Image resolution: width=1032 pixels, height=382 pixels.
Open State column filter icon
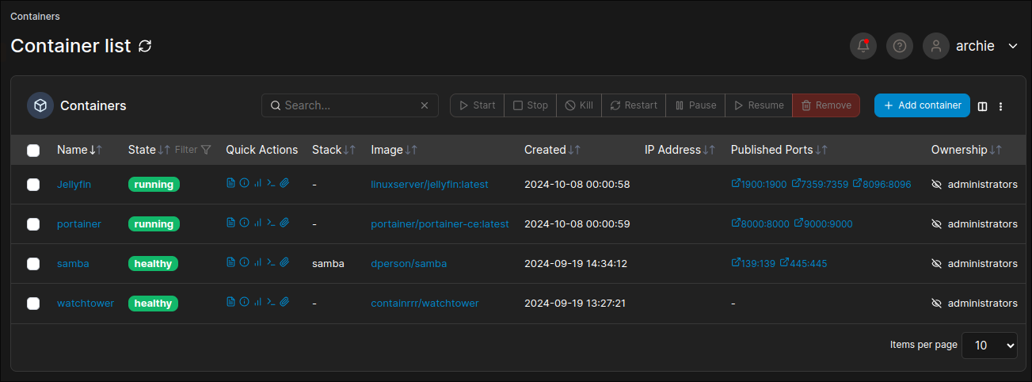click(x=206, y=150)
